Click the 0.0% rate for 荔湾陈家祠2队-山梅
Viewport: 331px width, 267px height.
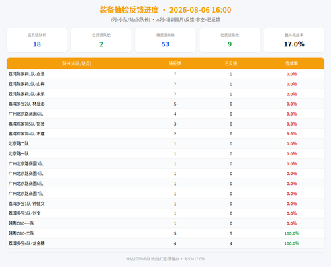[291, 84]
